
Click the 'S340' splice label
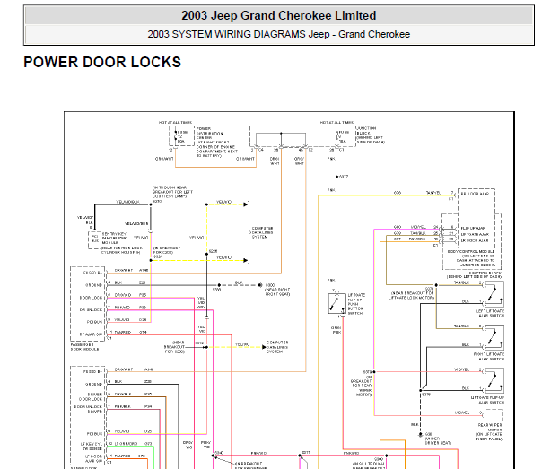(x=219, y=453)
